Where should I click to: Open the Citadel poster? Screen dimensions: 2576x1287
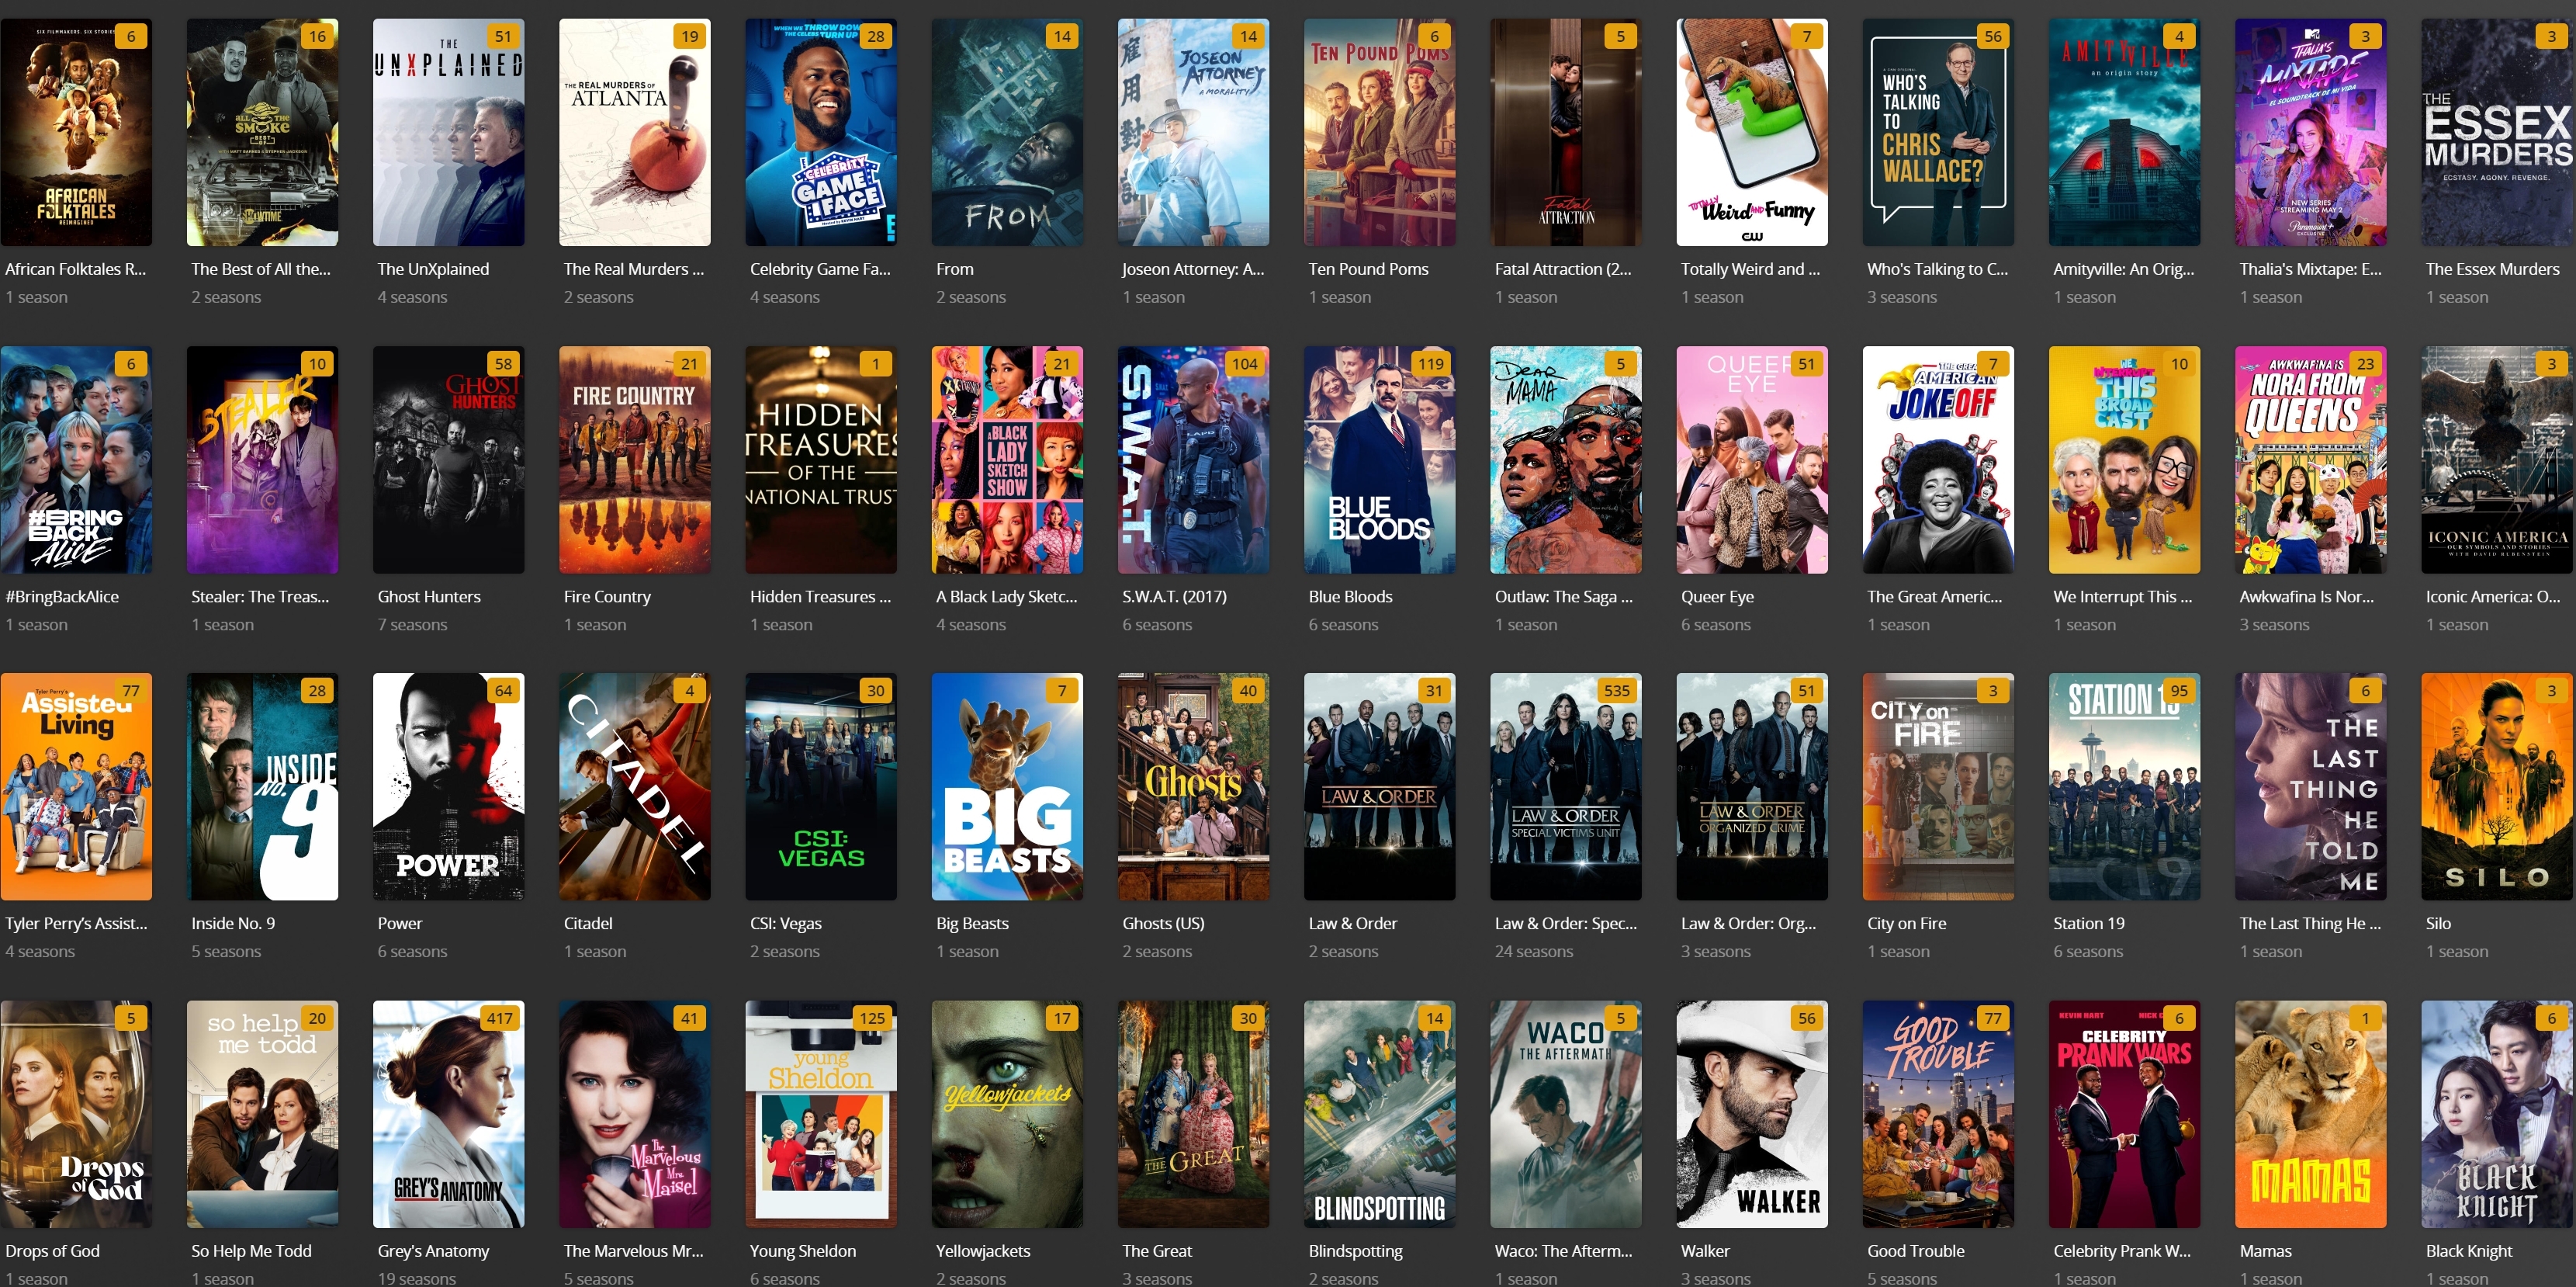(634, 786)
